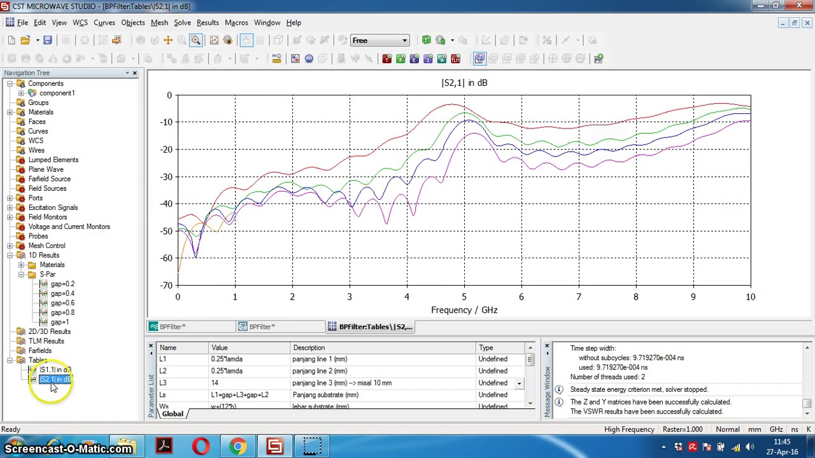Open Google Chrome from taskbar
Viewport: 815px width, 458px height.
[238, 447]
